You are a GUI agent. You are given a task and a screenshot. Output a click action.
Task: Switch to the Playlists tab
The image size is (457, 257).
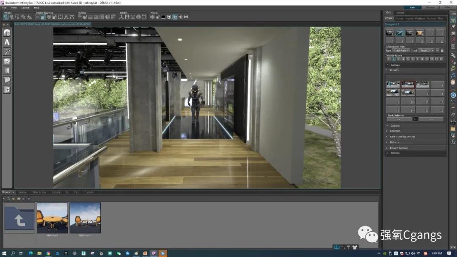click(420, 19)
